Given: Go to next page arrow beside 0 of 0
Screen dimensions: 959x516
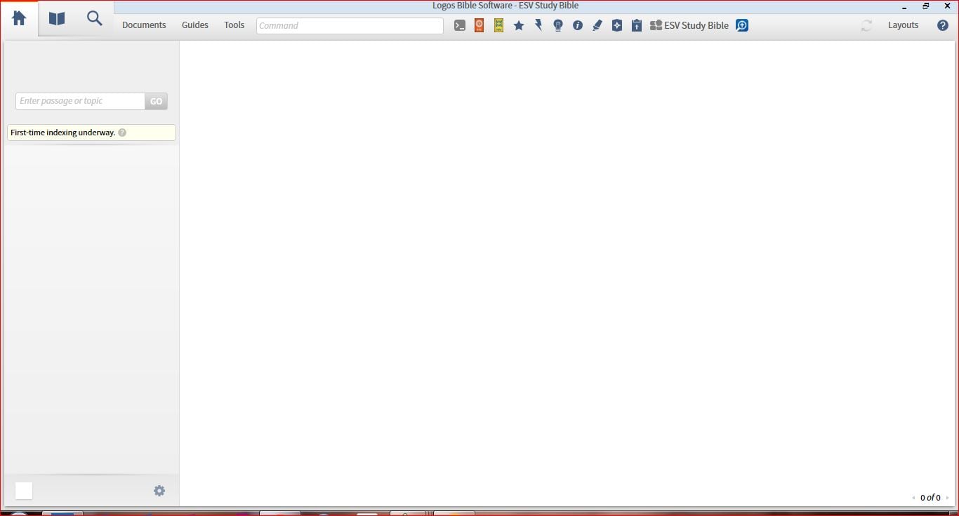Looking at the screenshot, I should point(948,498).
